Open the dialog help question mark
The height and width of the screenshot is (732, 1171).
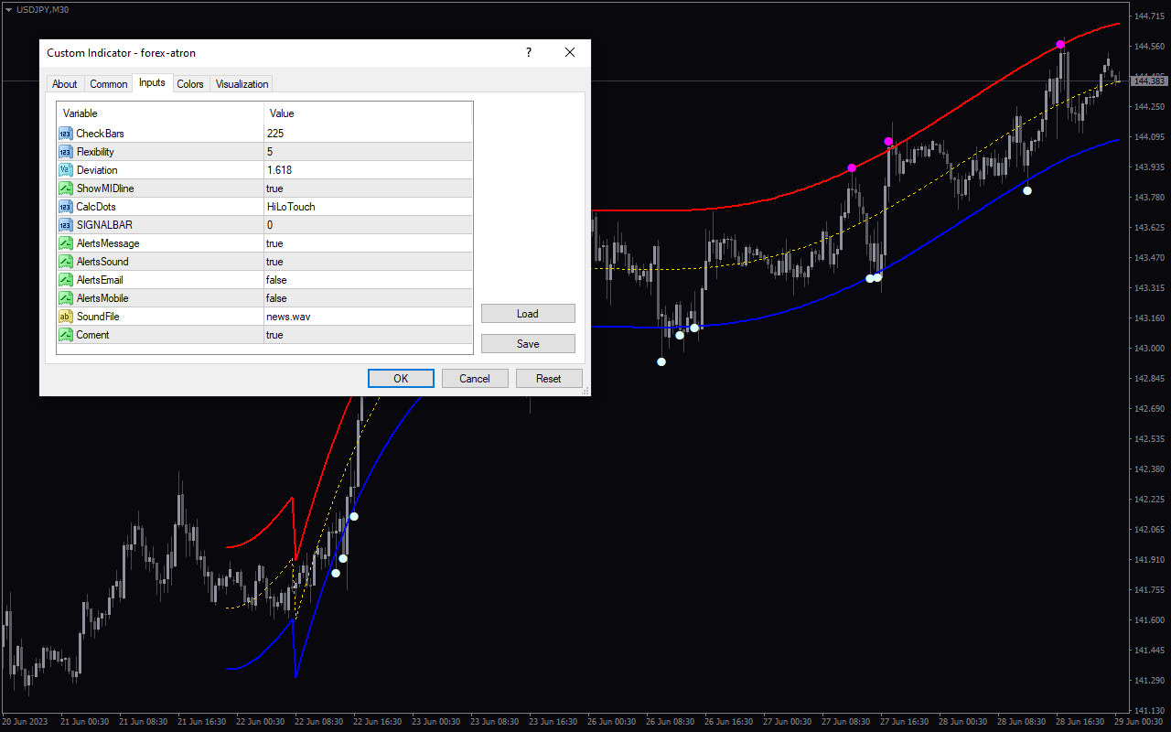(x=528, y=53)
